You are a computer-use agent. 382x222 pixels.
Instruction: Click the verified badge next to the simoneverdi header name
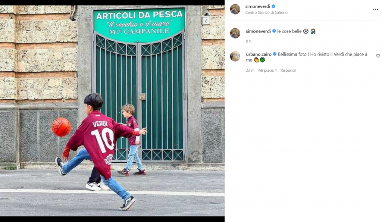(x=273, y=6)
